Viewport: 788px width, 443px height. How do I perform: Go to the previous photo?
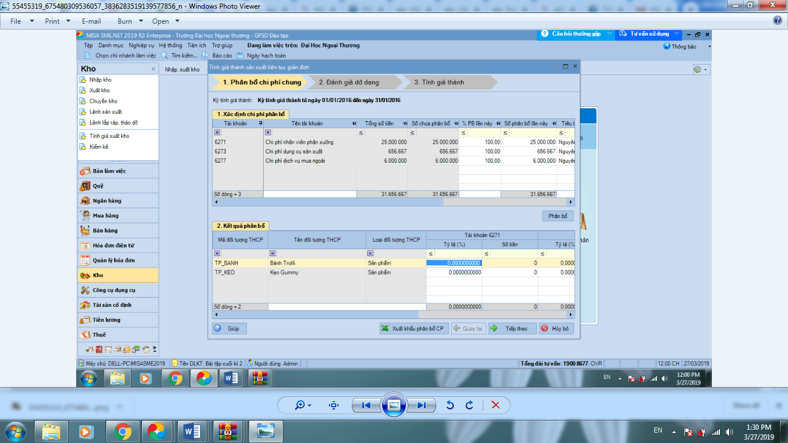[x=366, y=405]
